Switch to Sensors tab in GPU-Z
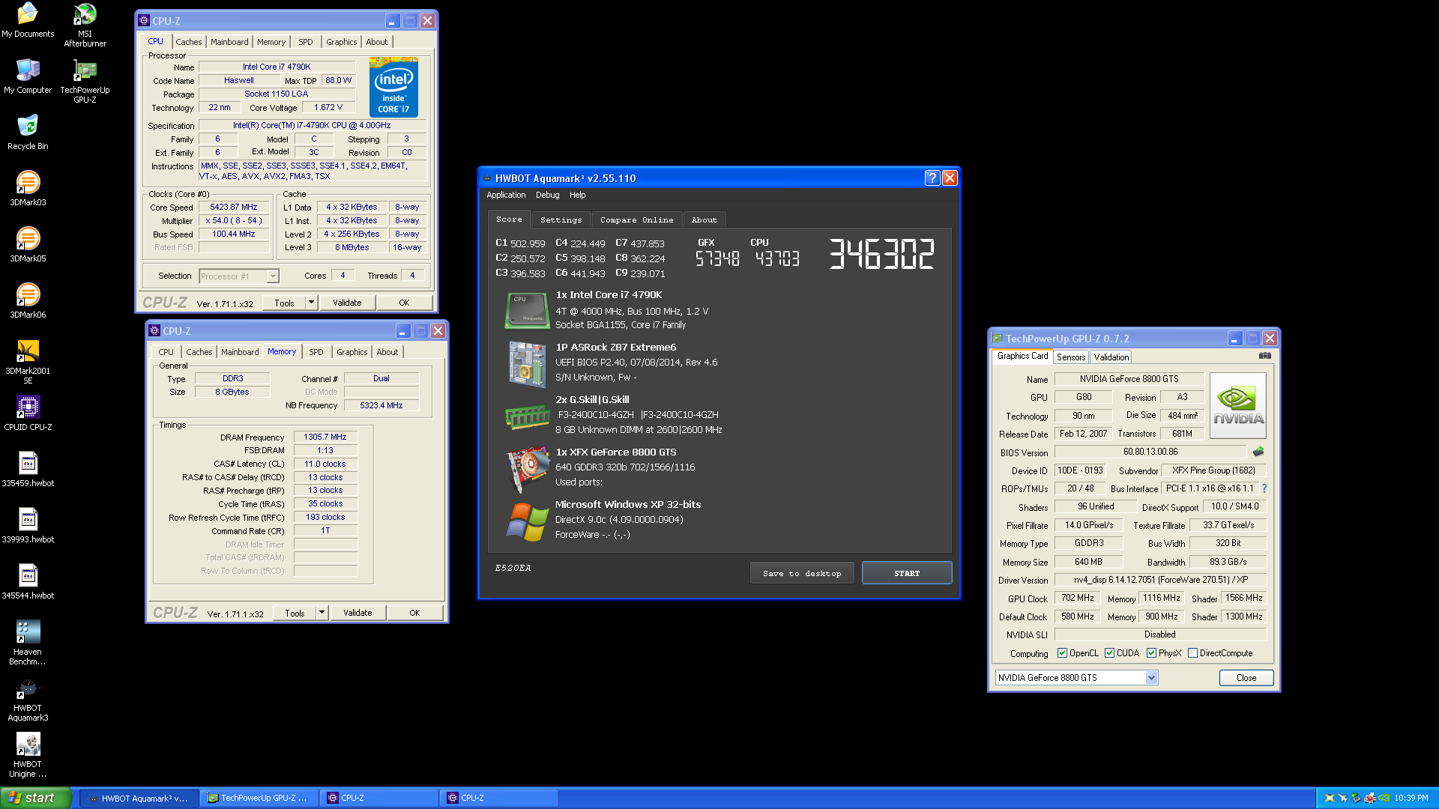 [1071, 357]
